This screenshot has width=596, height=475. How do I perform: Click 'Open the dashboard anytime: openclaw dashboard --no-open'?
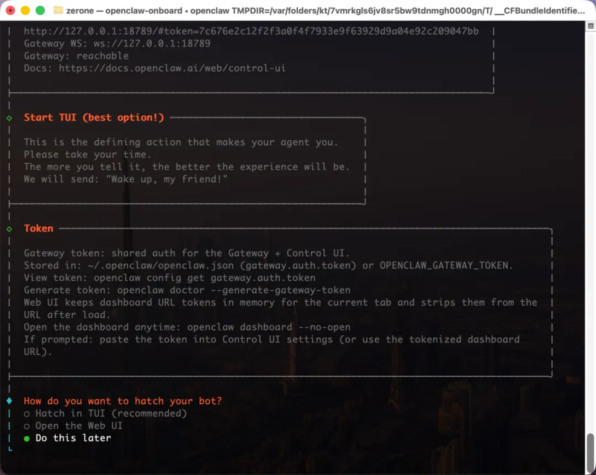[187, 327]
